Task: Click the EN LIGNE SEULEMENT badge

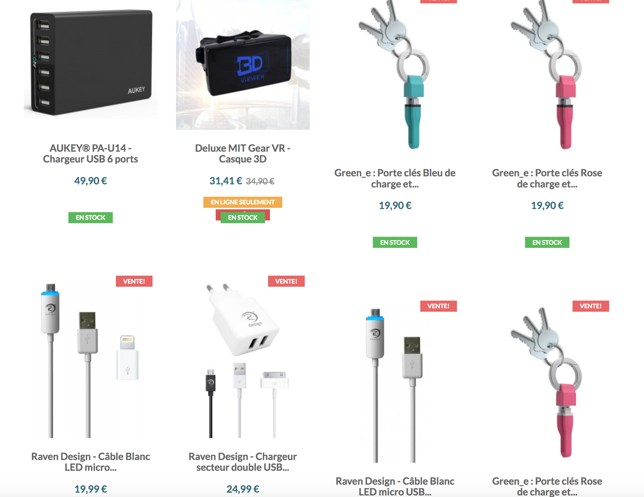Action: (x=243, y=202)
